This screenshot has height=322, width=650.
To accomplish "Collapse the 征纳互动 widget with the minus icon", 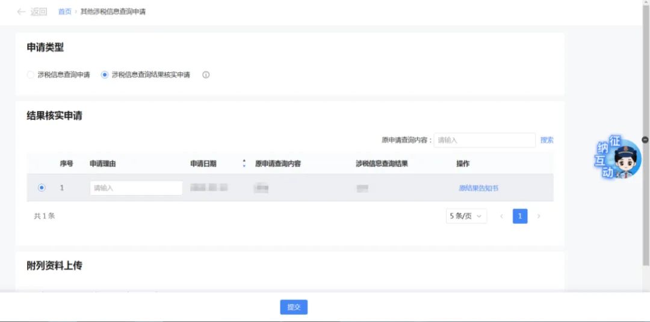I will [x=645, y=140].
